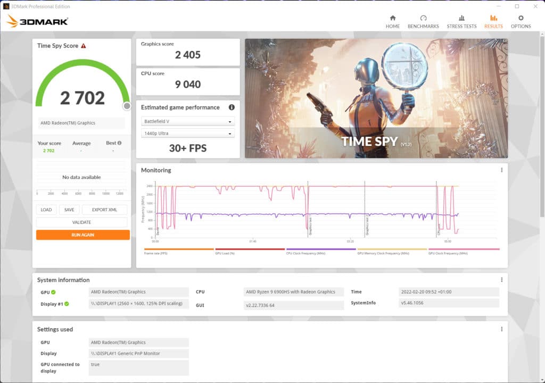
Task: Click the SystemInfo version v5.46.1056
Action: coord(449,303)
